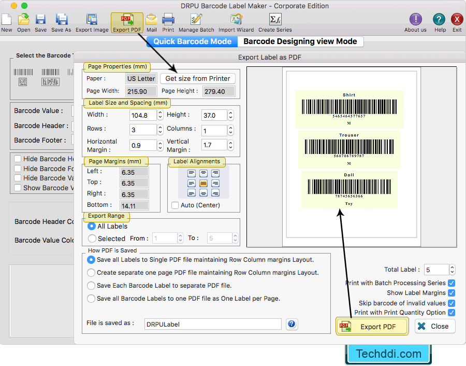
Task: Toggle Show Label Margins checkbox
Action: tap(452, 293)
